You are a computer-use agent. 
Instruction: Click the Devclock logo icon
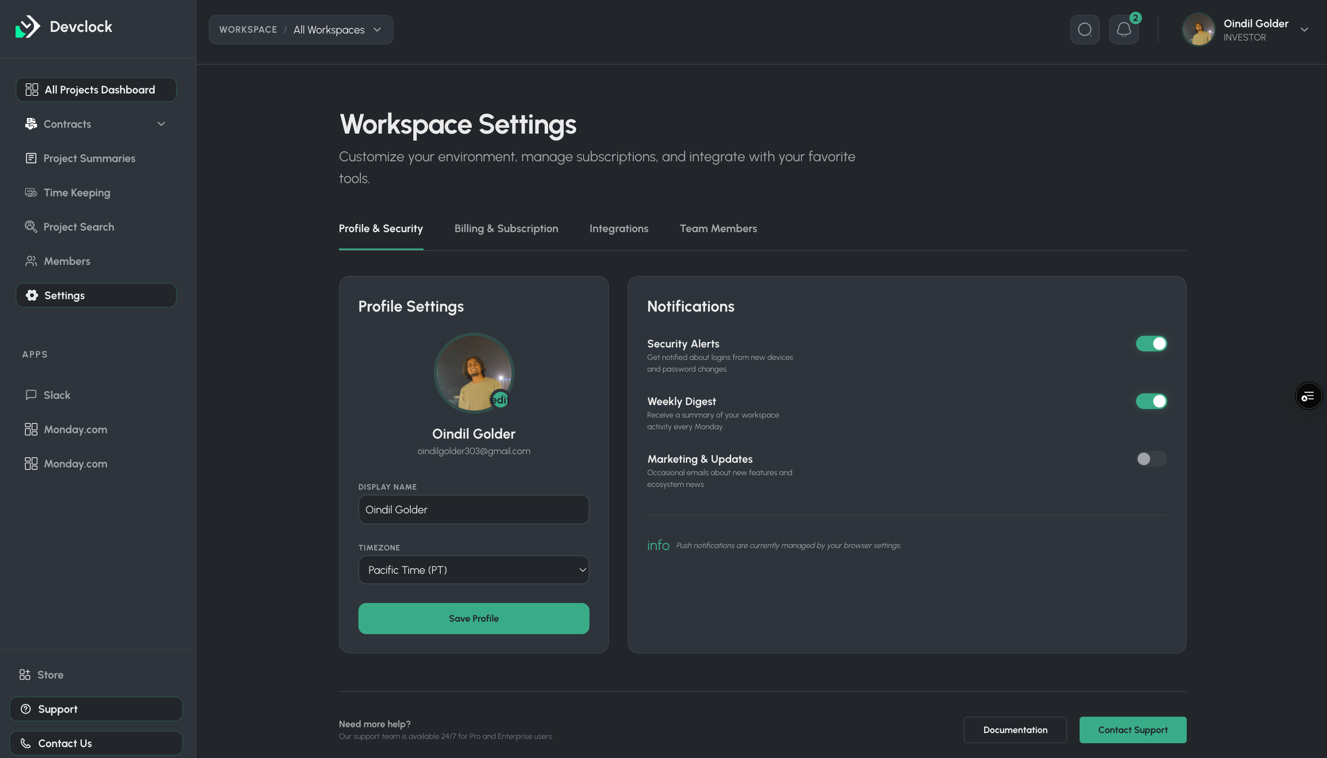point(28,26)
